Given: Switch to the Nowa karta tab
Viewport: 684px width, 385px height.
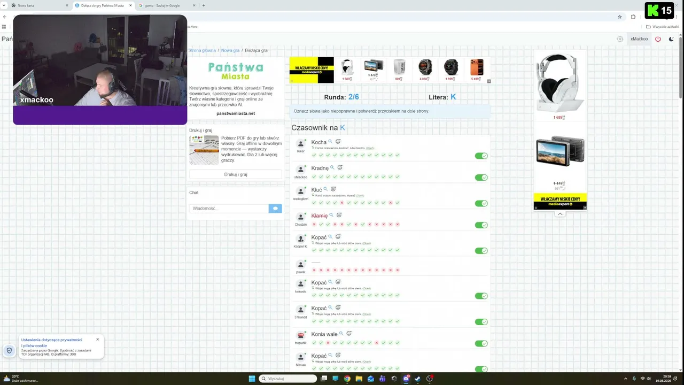Looking at the screenshot, I should 38,5.
